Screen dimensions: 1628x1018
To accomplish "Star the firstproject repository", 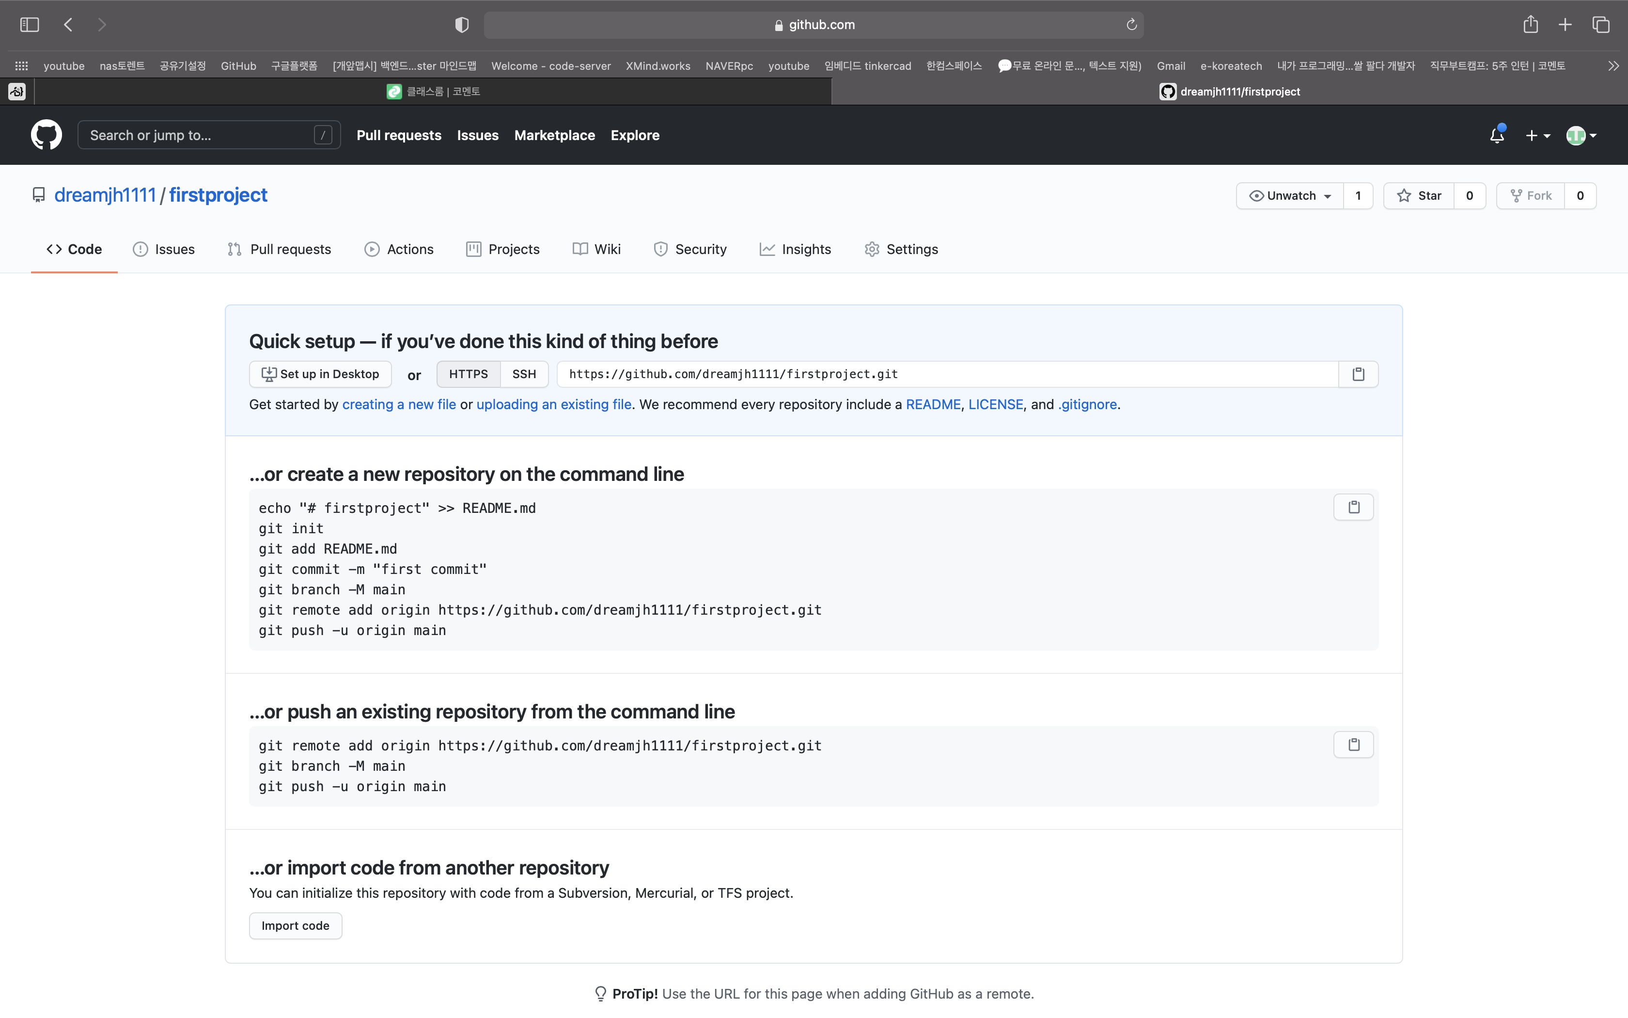I will (1419, 196).
